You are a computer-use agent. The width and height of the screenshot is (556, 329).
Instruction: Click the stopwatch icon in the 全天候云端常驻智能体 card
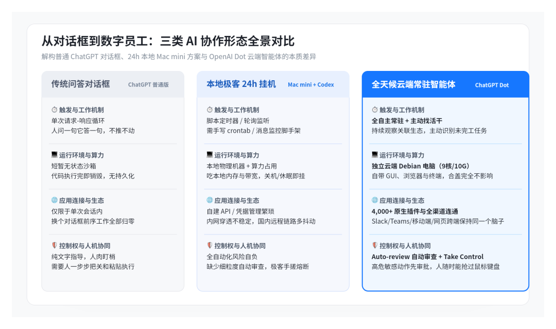point(375,110)
